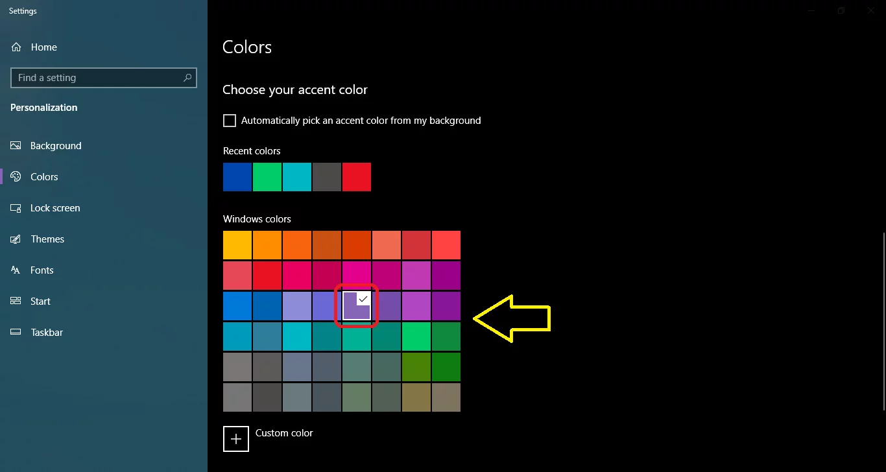Open the Lock screen settings page
The height and width of the screenshot is (472, 886).
tap(55, 208)
